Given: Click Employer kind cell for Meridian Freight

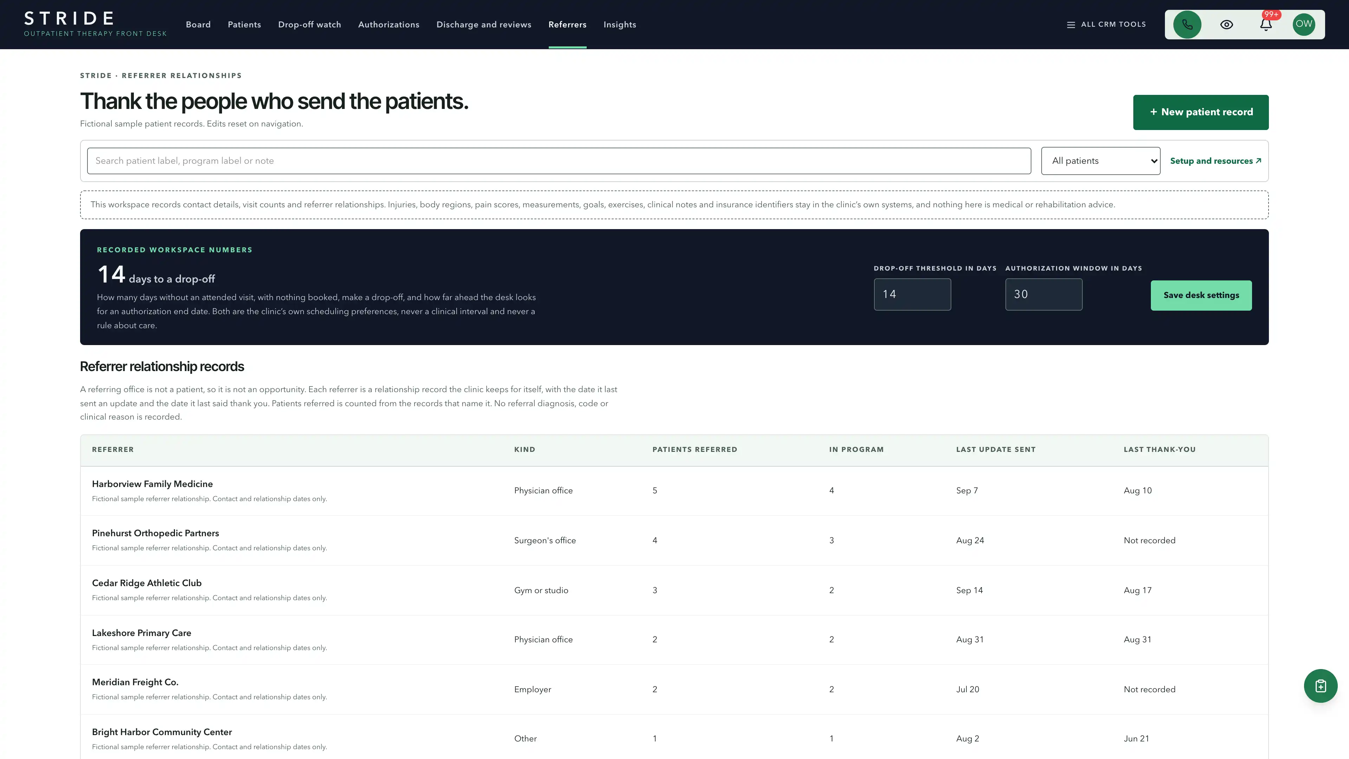Looking at the screenshot, I should (x=533, y=689).
